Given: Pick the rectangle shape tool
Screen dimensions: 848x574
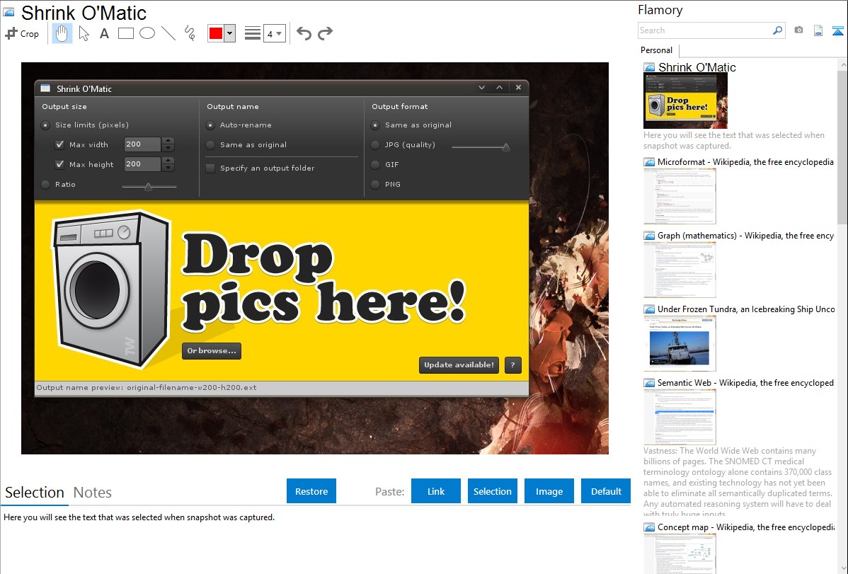Looking at the screenshot, I should pyautogui.click(x=125, y=33).
